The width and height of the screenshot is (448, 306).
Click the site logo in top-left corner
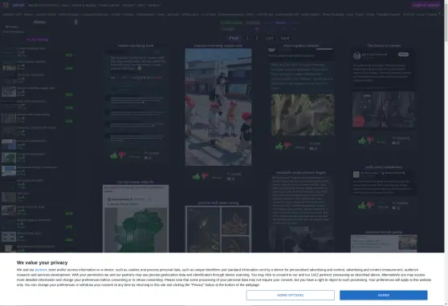pos(6,5)
